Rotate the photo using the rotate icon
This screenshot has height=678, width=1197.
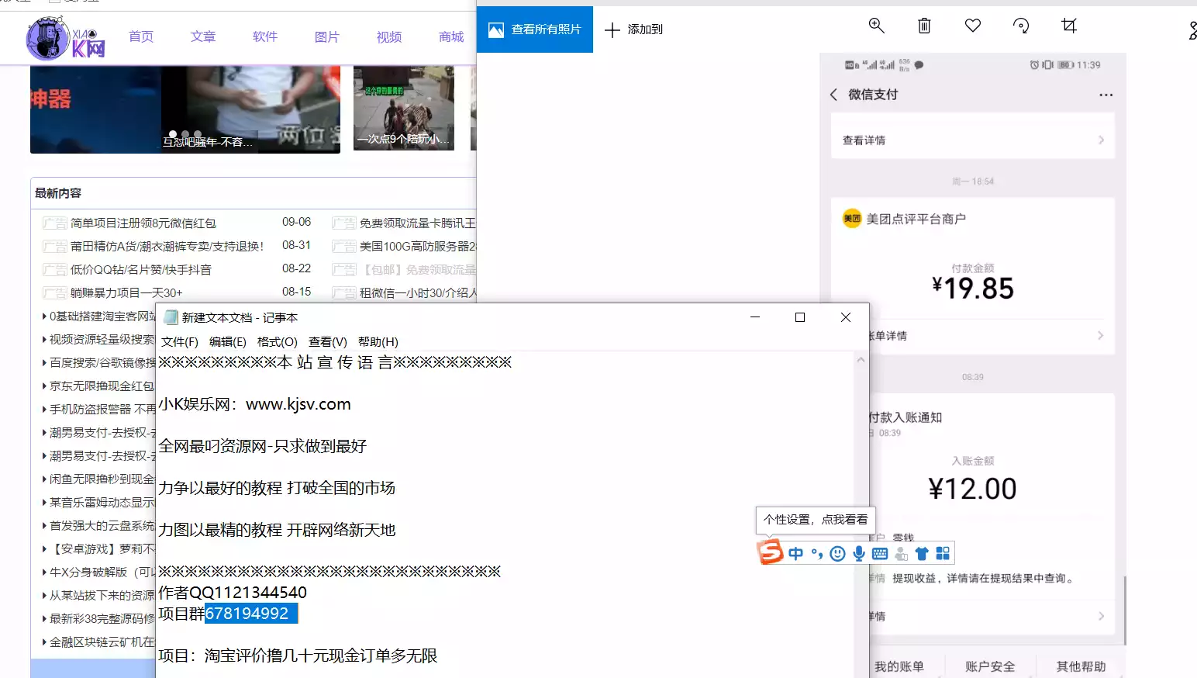(x=1021, y=26)
